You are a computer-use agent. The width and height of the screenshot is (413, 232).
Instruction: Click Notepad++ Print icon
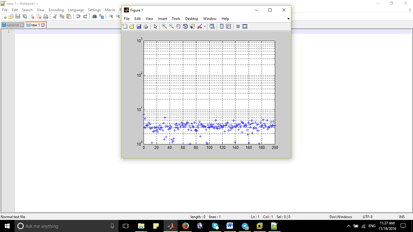point(46,17)
